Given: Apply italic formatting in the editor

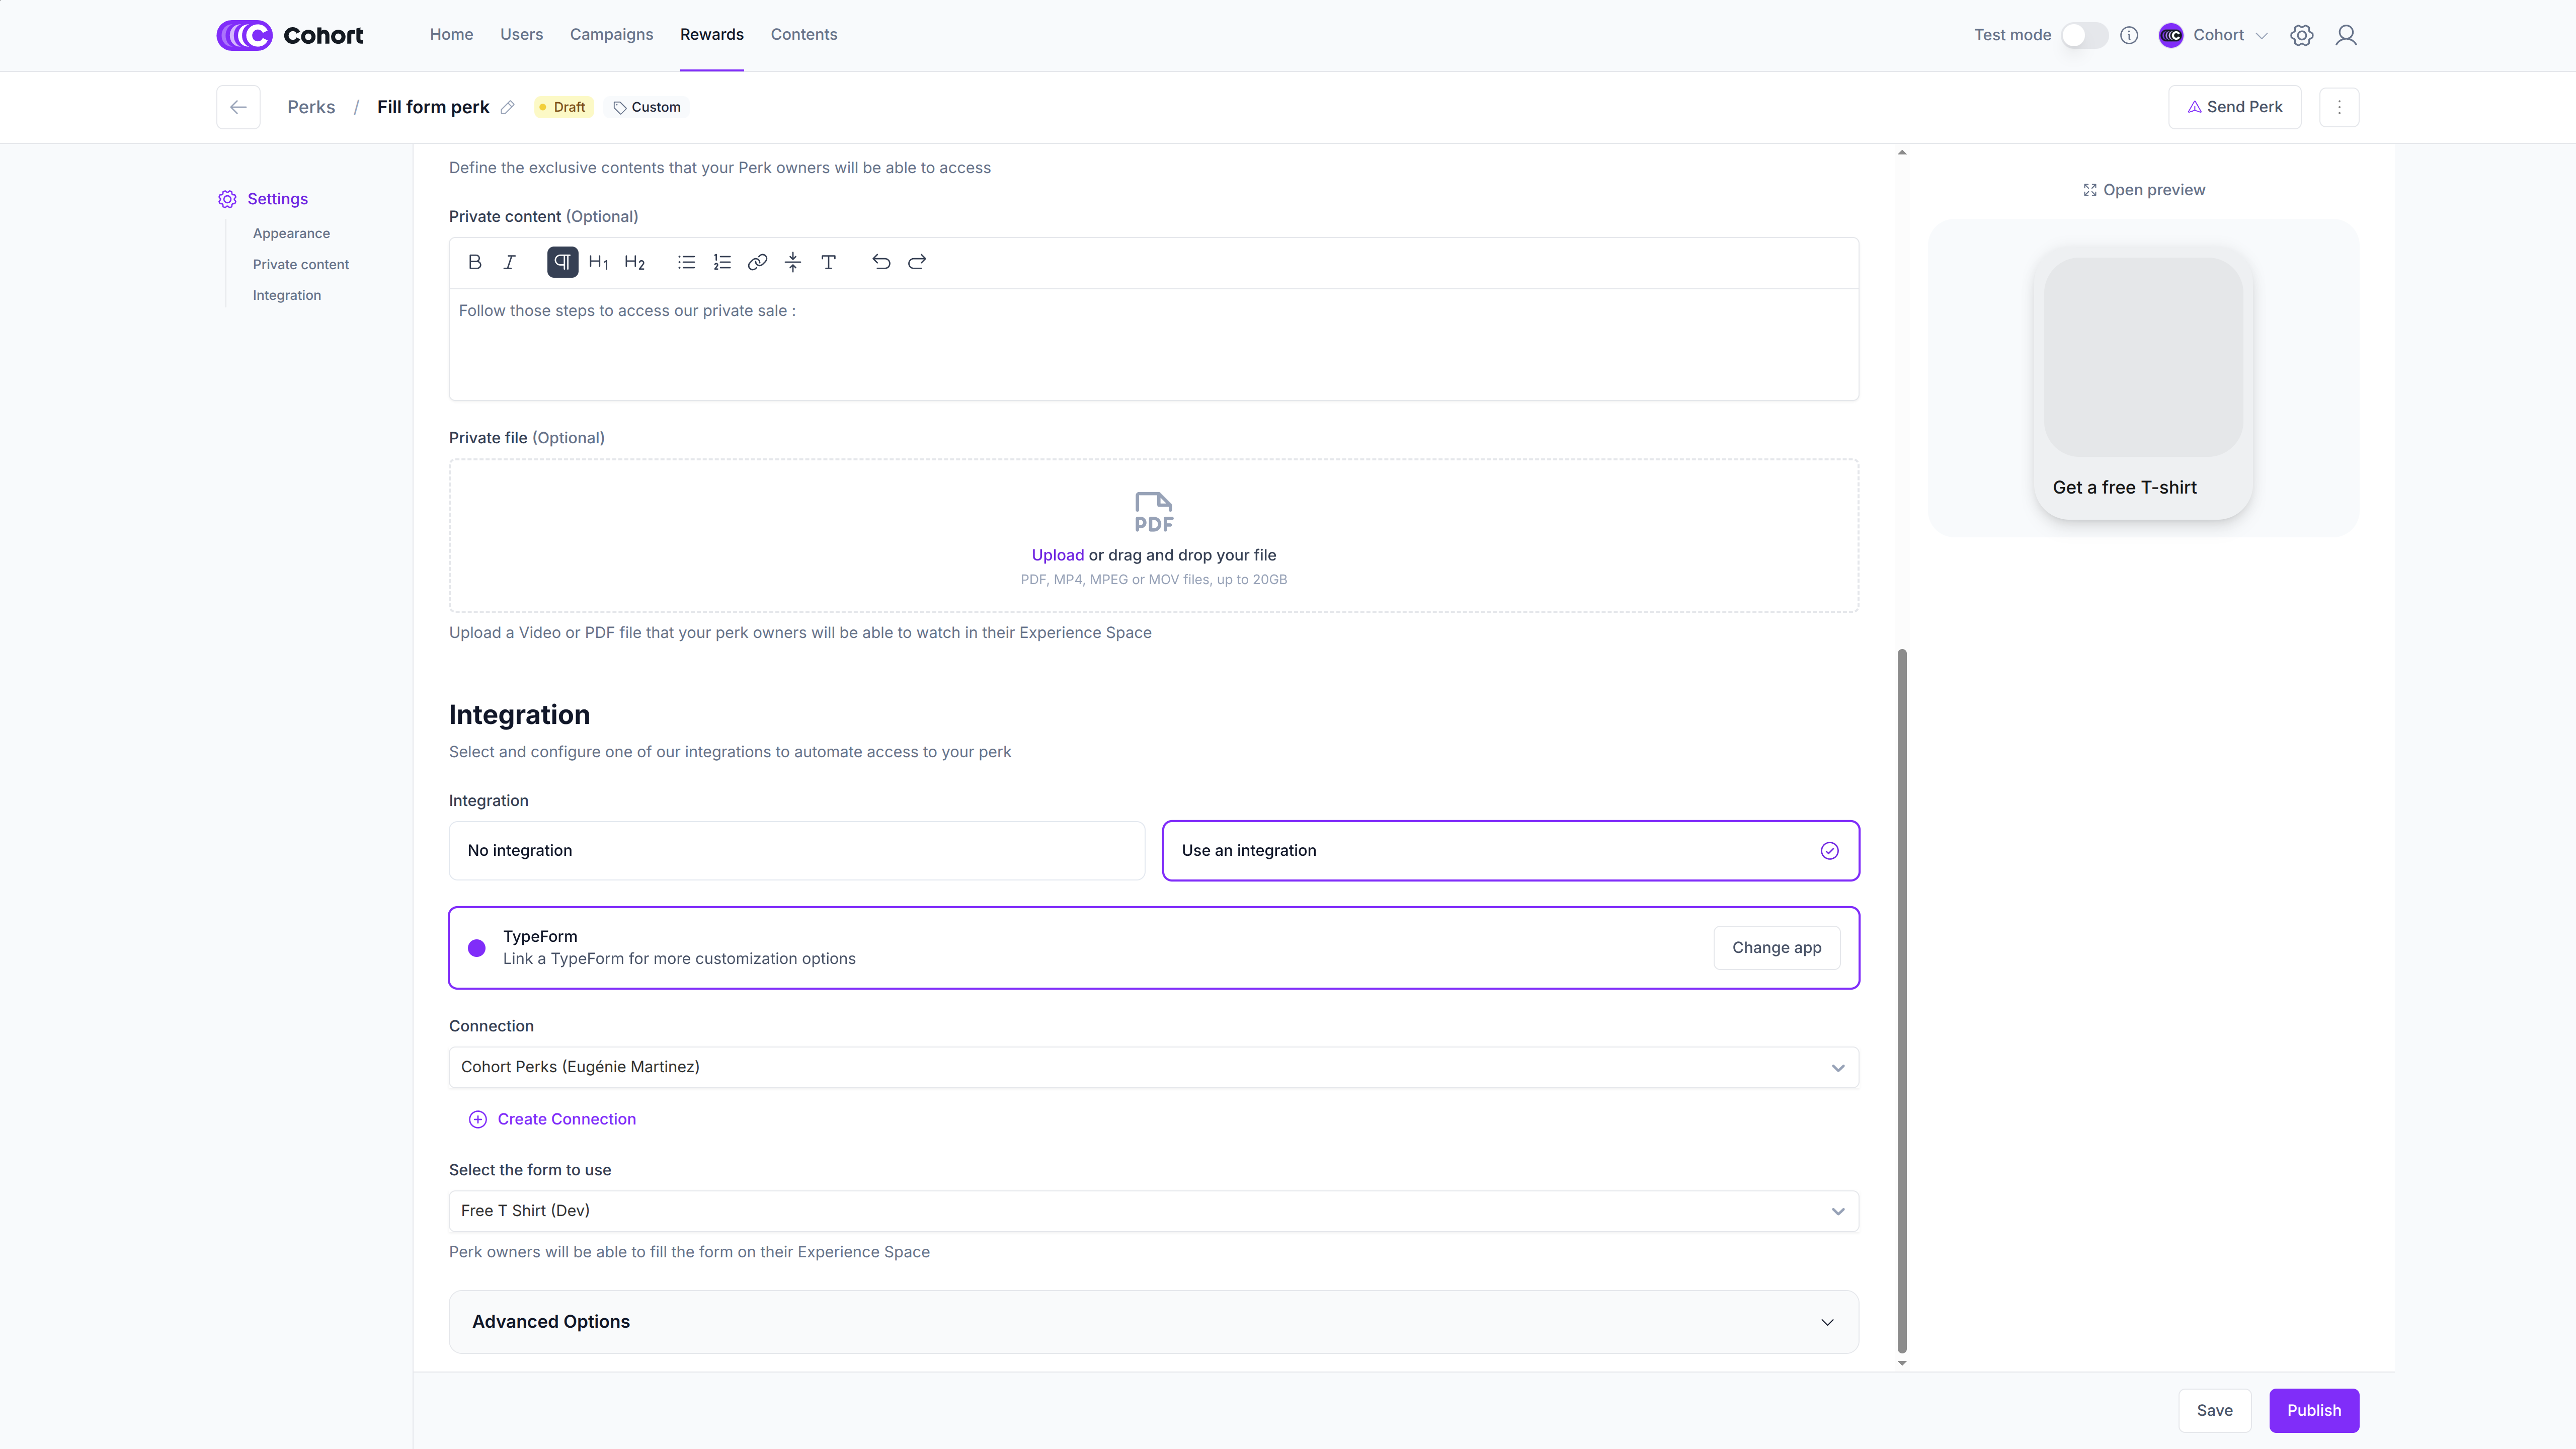Looking at the screenshot, I should (x=510, y=262).
